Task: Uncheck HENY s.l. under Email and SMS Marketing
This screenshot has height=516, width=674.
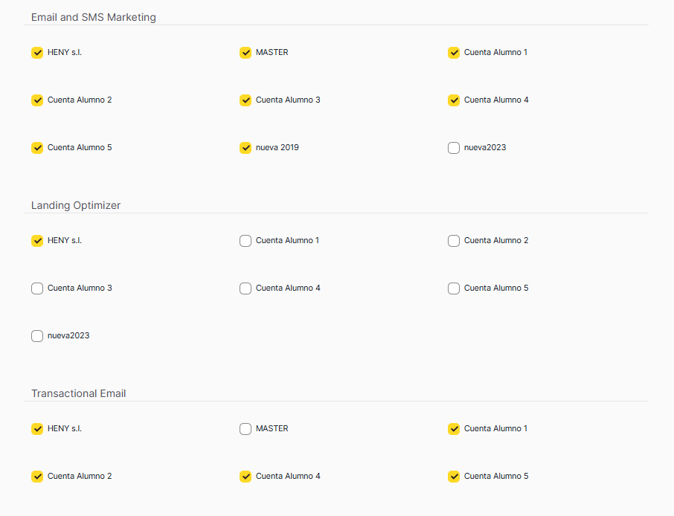Action: click(37, 53)
